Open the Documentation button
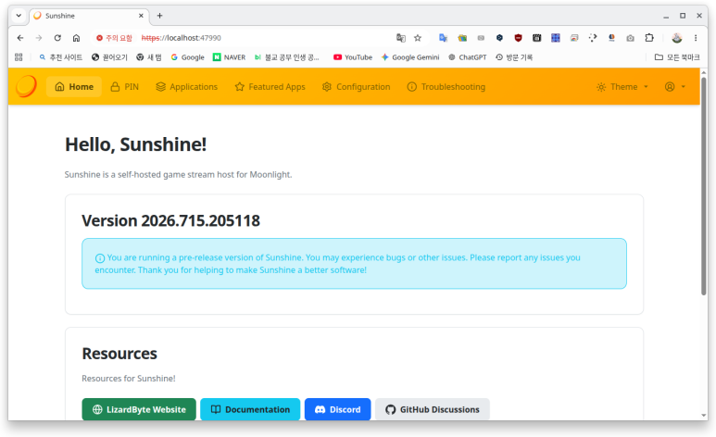The height and width of the screenshot is (437, 716). [250, 409]
